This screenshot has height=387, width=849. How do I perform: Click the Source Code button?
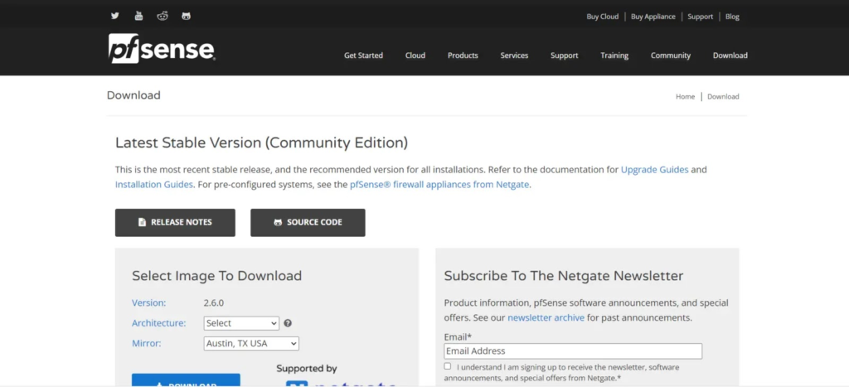click(x=308, y=222)
